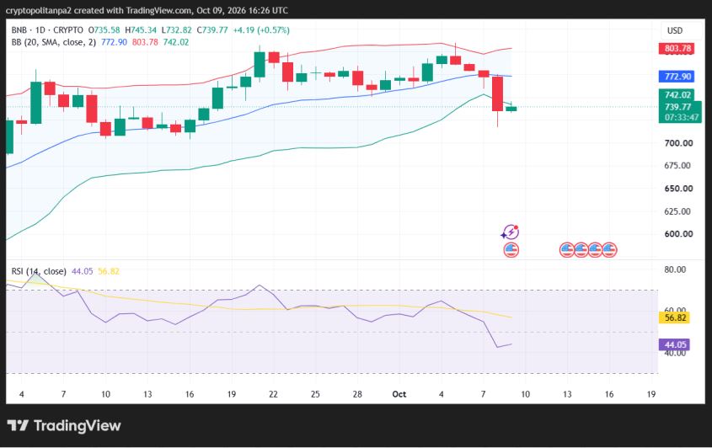Click the purple 44.05 RSI axis tag
Image resolution: width=712 pixels, height=448 pixels.
[x=674, y=344]
